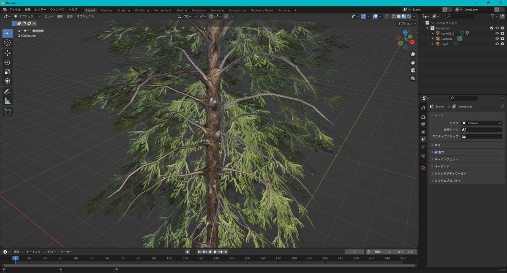The image size is (507, 273).
Task: Click the Scene name field
Action: coord(425,9)
